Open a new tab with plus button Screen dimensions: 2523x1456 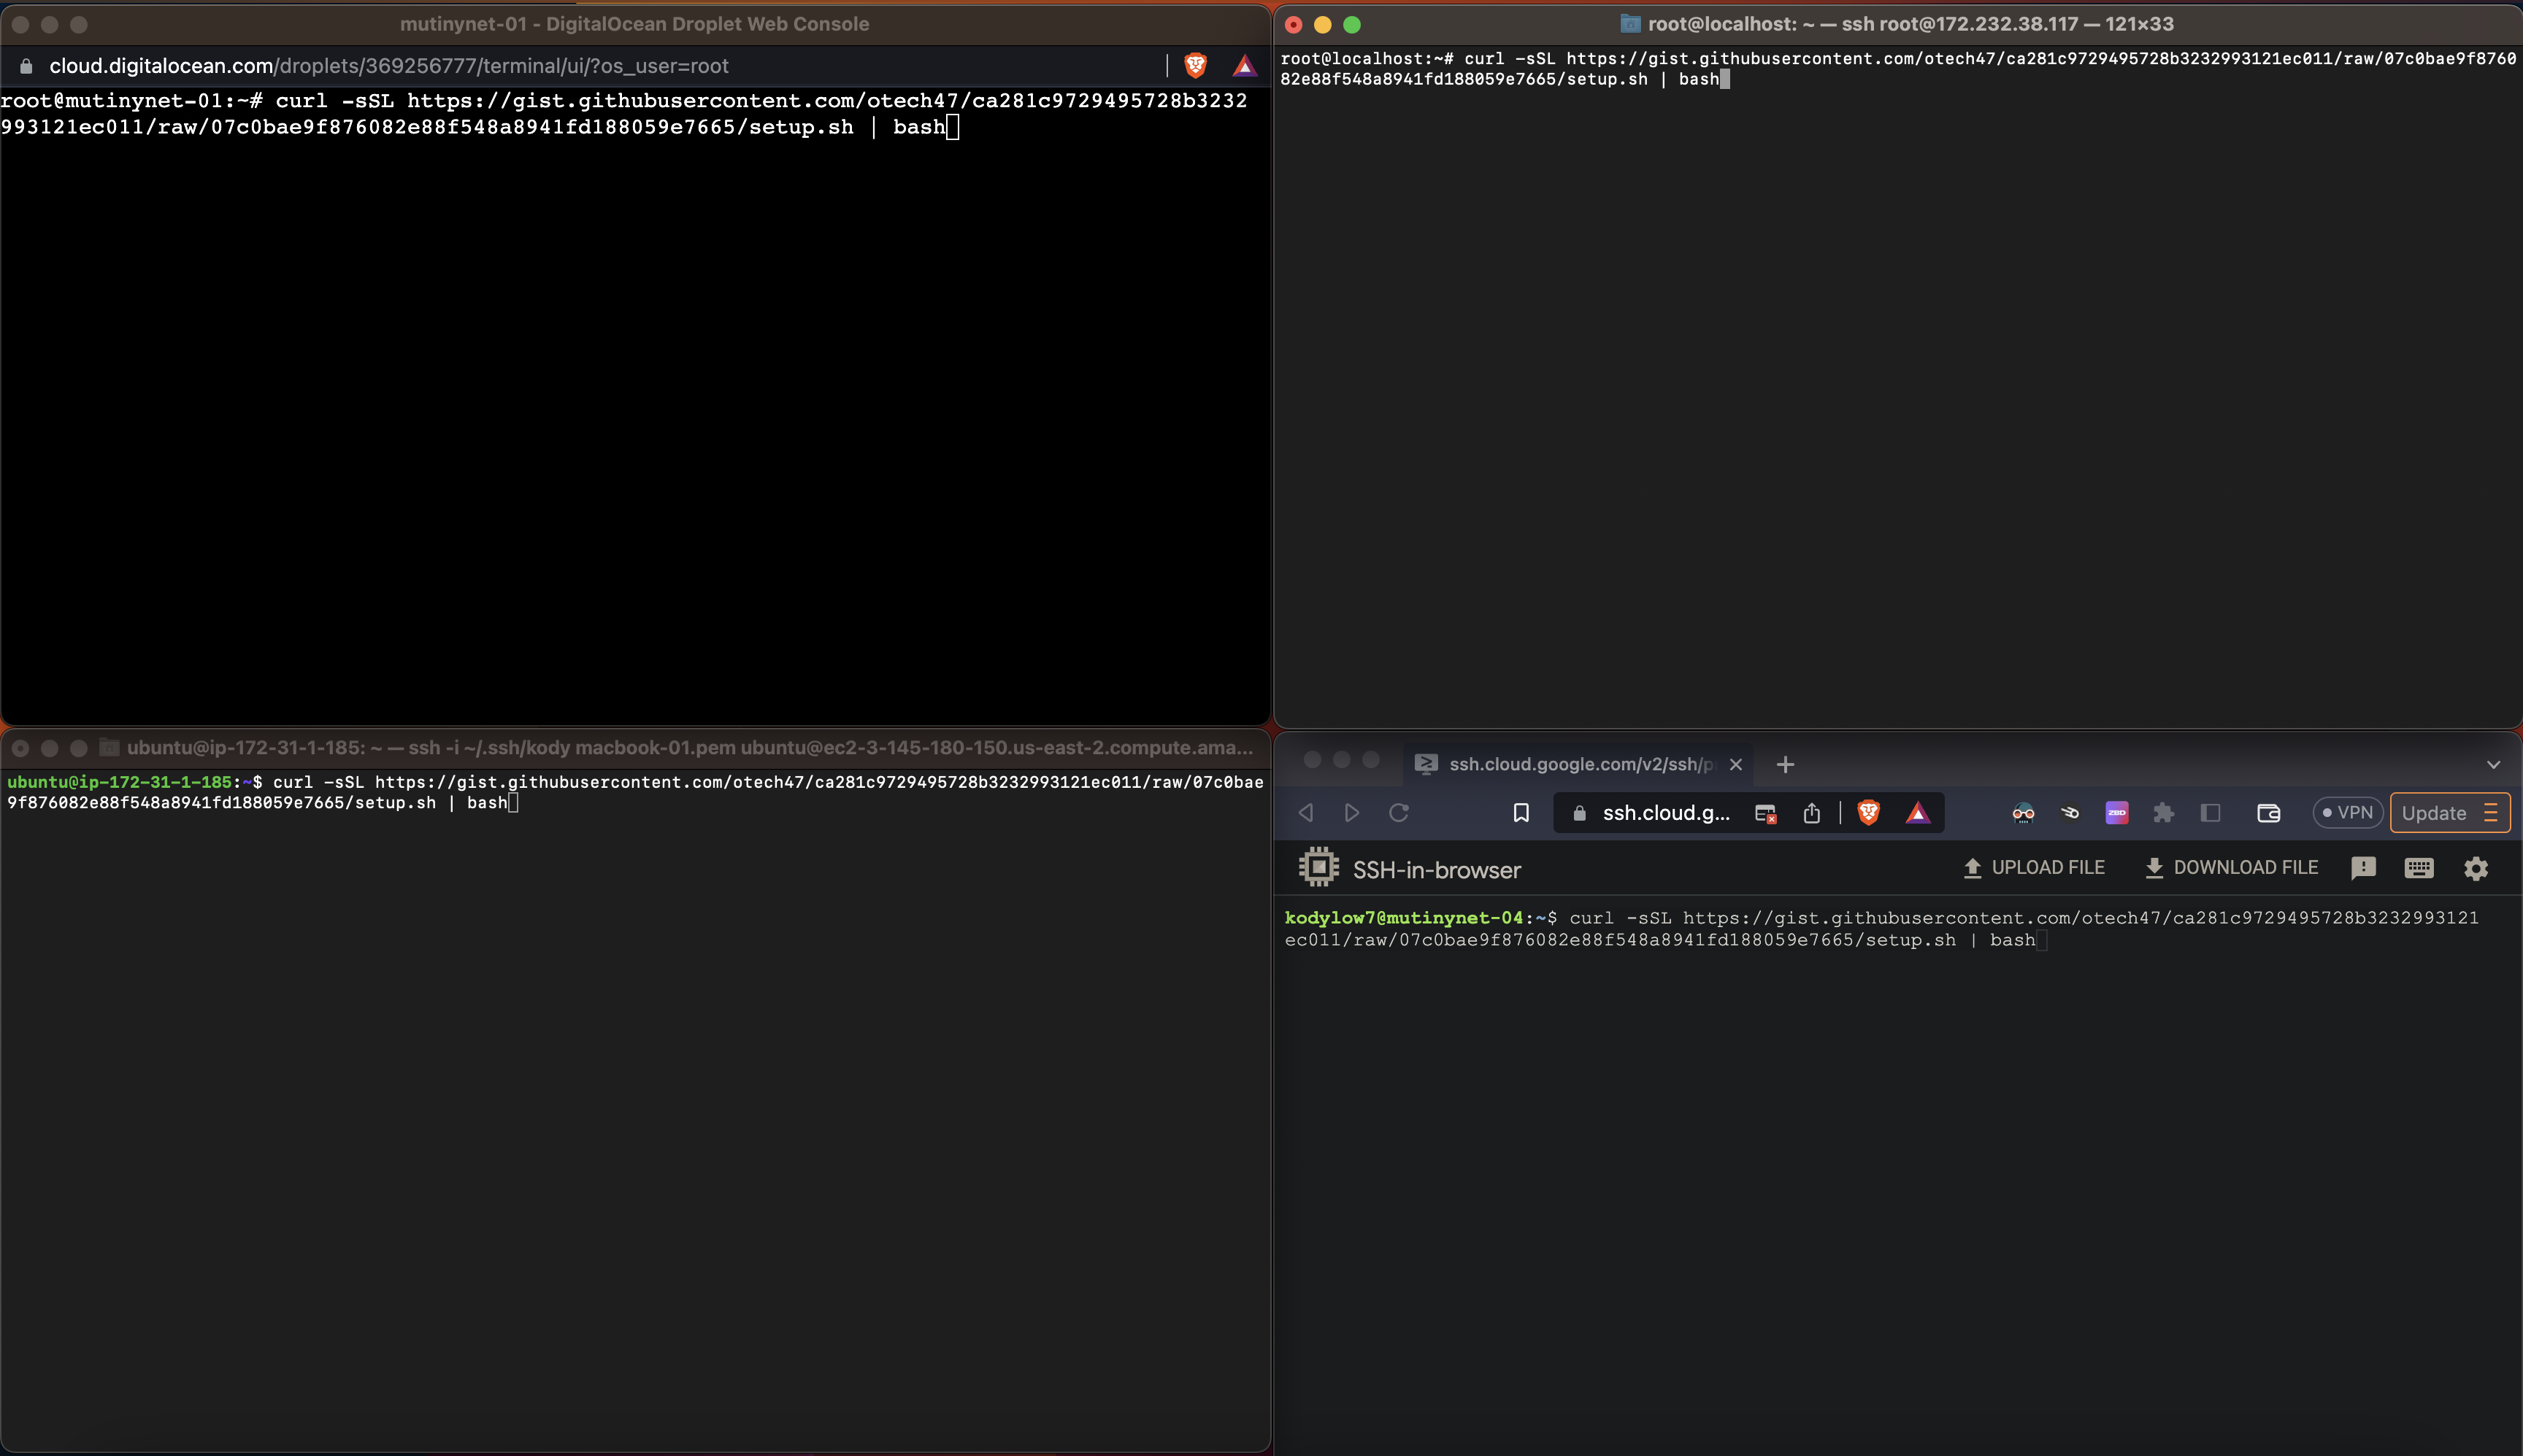(1784, 765)
